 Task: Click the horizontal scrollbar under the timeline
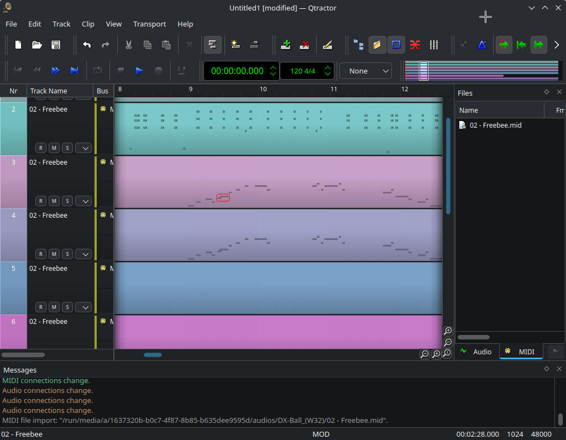pyautogui.click(x=153, y=355)
